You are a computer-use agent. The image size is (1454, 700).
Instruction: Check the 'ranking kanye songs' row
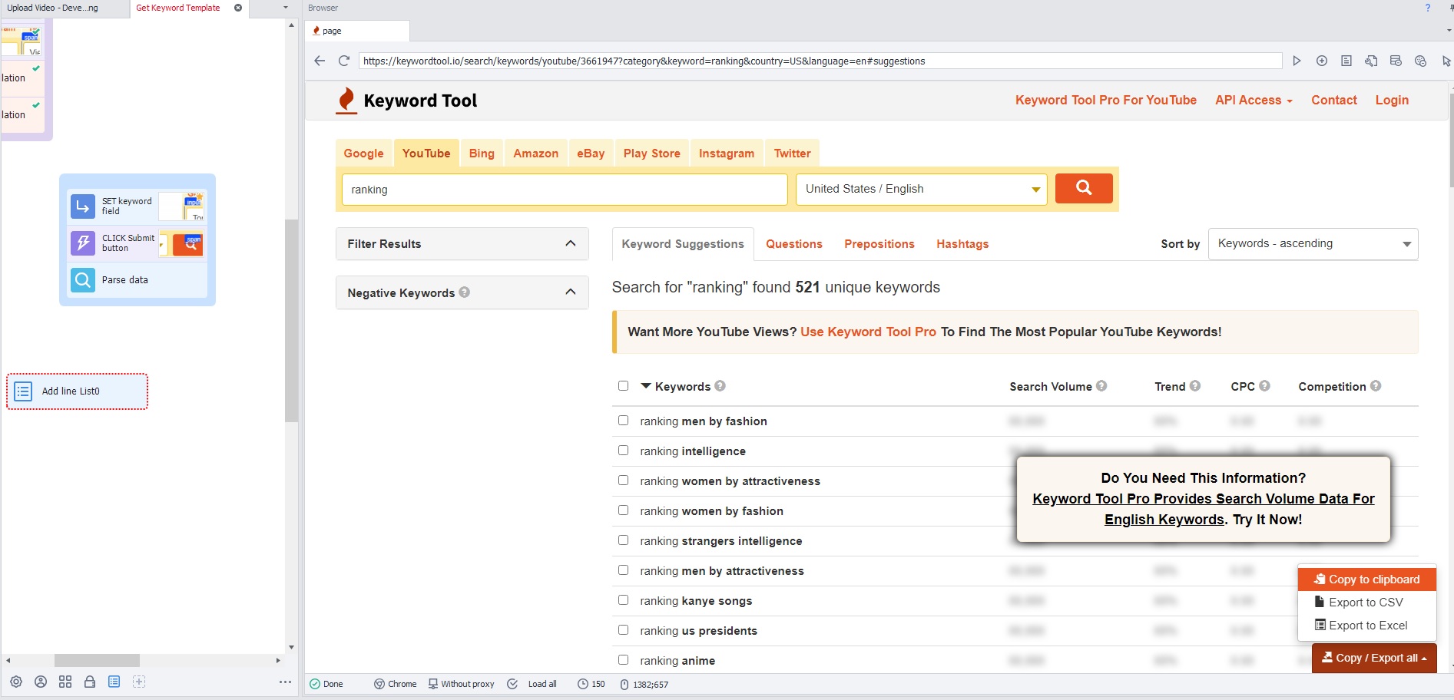pos(623,600)
